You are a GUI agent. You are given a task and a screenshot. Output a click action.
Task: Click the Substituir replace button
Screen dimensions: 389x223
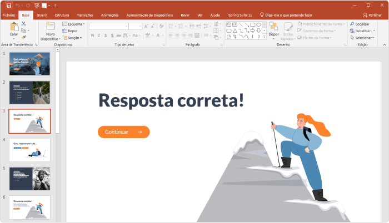pyautogui.click(x=361, y=31)
